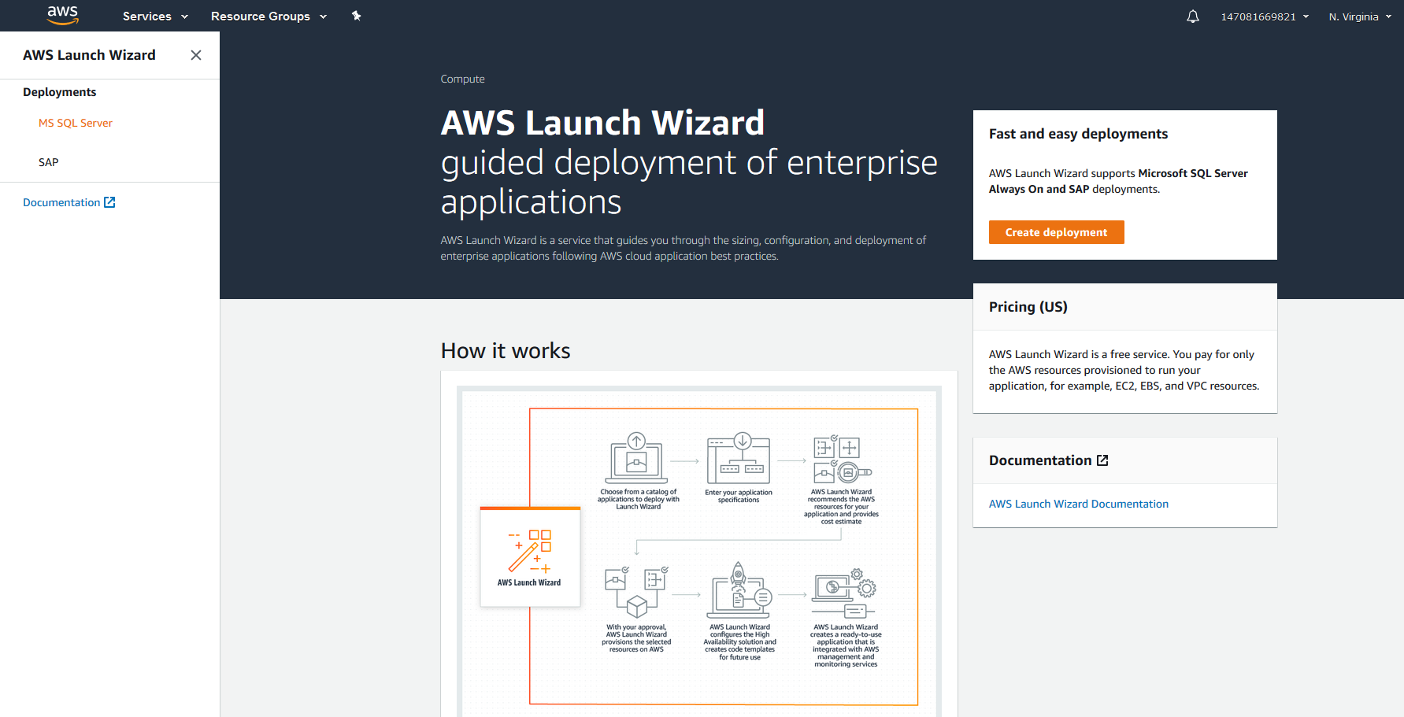Image resolution: width=1404 pixels, height=717 pixels.
Task: Click the Deployments section heading
Action: [x=60, y=92]
